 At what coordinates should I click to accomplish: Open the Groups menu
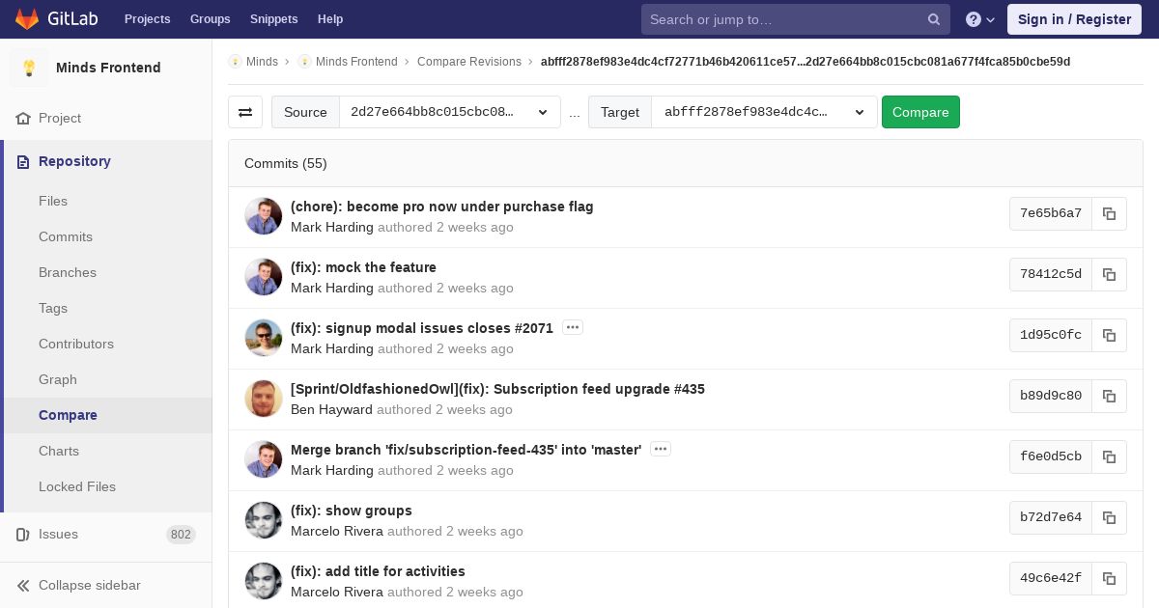(211, 19)
